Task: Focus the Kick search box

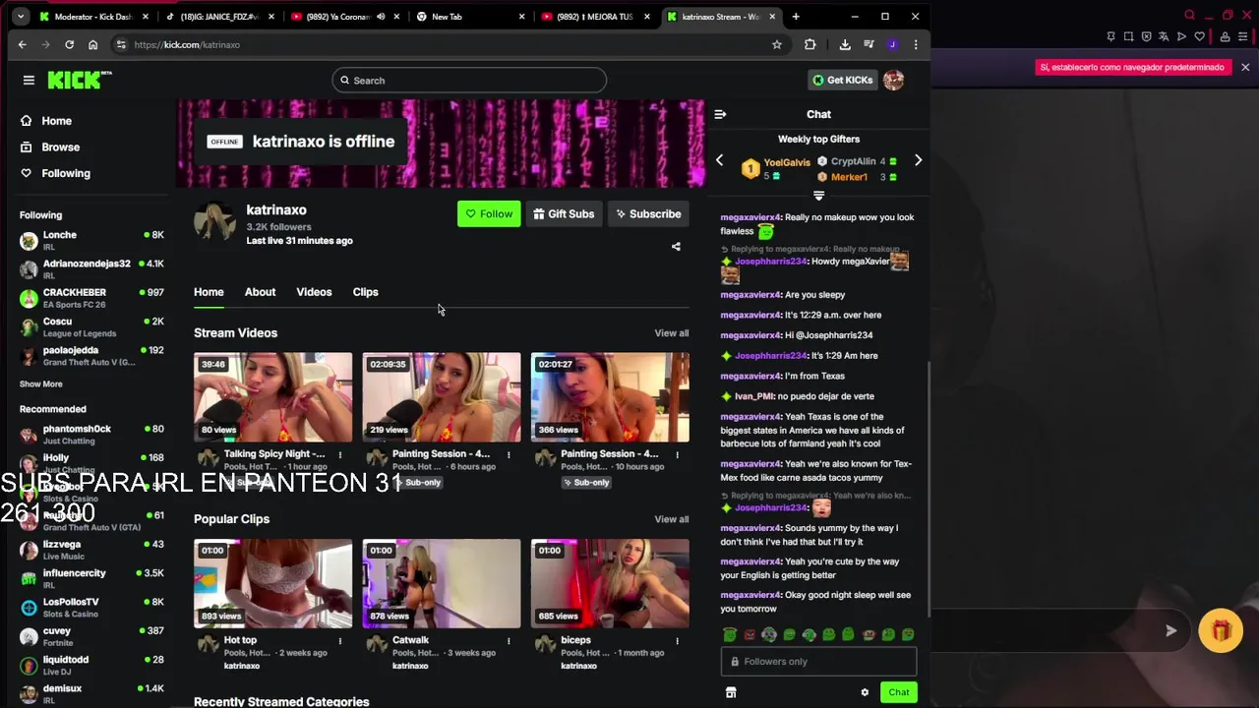Action: pyautogui.click(x=469, y=81)
